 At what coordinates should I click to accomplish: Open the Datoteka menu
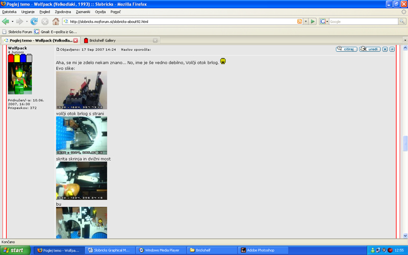(x=9, y=12)
